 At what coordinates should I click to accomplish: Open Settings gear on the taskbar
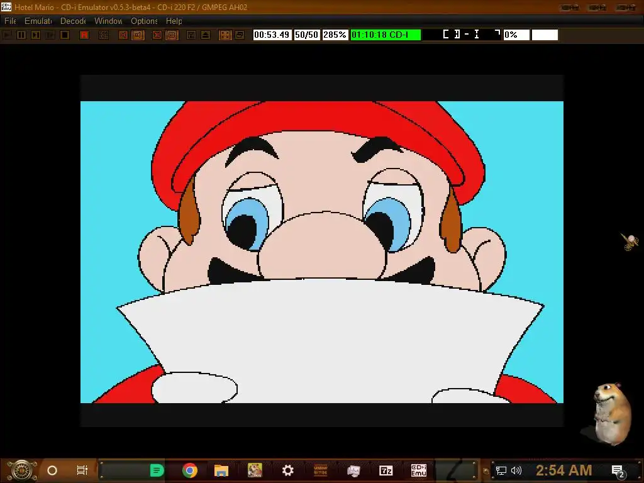288,470
